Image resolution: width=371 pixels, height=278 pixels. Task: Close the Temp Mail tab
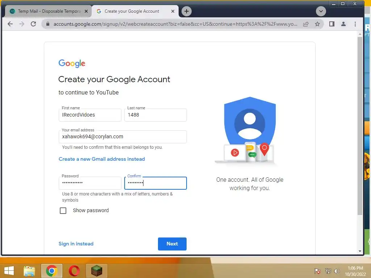(86, 11)
